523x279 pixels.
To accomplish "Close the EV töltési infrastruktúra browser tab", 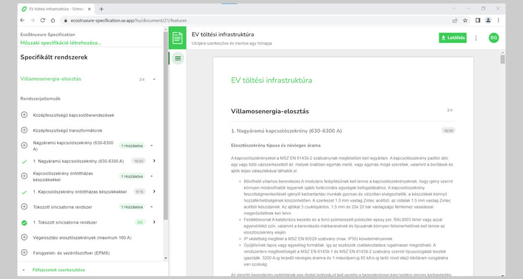I will pyautogui.click(x=89, y=9).
